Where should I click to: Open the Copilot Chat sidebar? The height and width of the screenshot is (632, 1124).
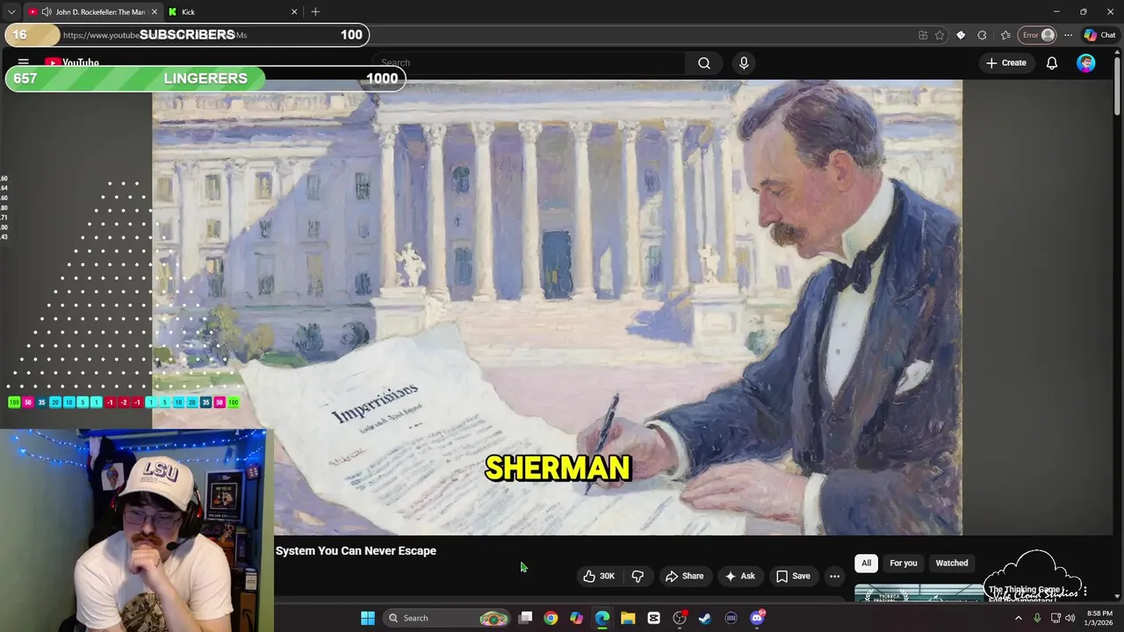[1099, 35]
